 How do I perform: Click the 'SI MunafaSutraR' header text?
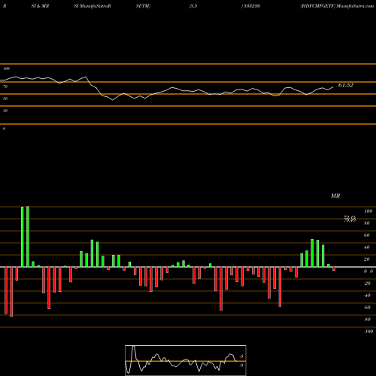pyautogui.click(x=92, y=6)
